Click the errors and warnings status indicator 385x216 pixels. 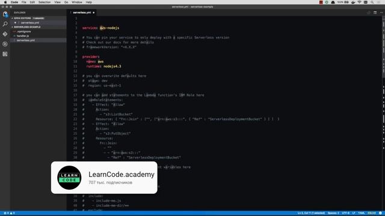(9, 213)
